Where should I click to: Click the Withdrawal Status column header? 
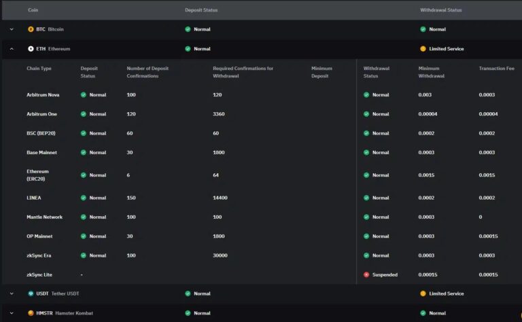click(440, 10)
